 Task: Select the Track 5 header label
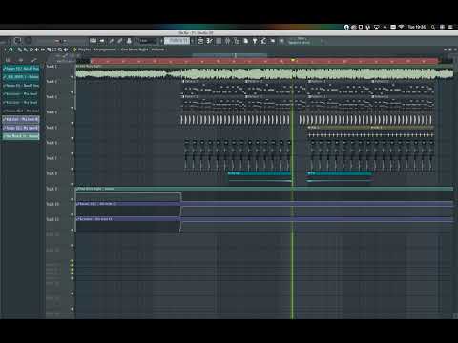[x=52, y=128]
